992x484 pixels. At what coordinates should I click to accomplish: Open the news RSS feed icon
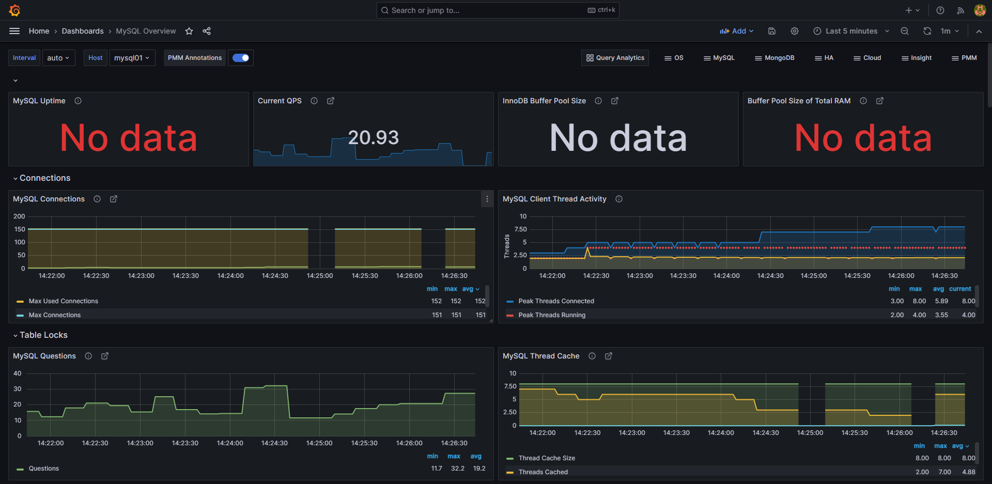(x=960, y=10)
